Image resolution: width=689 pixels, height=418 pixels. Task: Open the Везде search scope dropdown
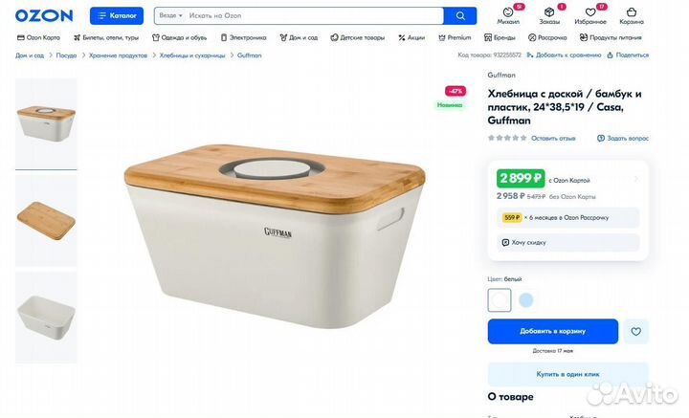point(170,16)
